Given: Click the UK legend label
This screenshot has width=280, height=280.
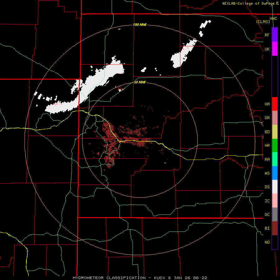Looking at the screenshot, I should coord(267,49).
